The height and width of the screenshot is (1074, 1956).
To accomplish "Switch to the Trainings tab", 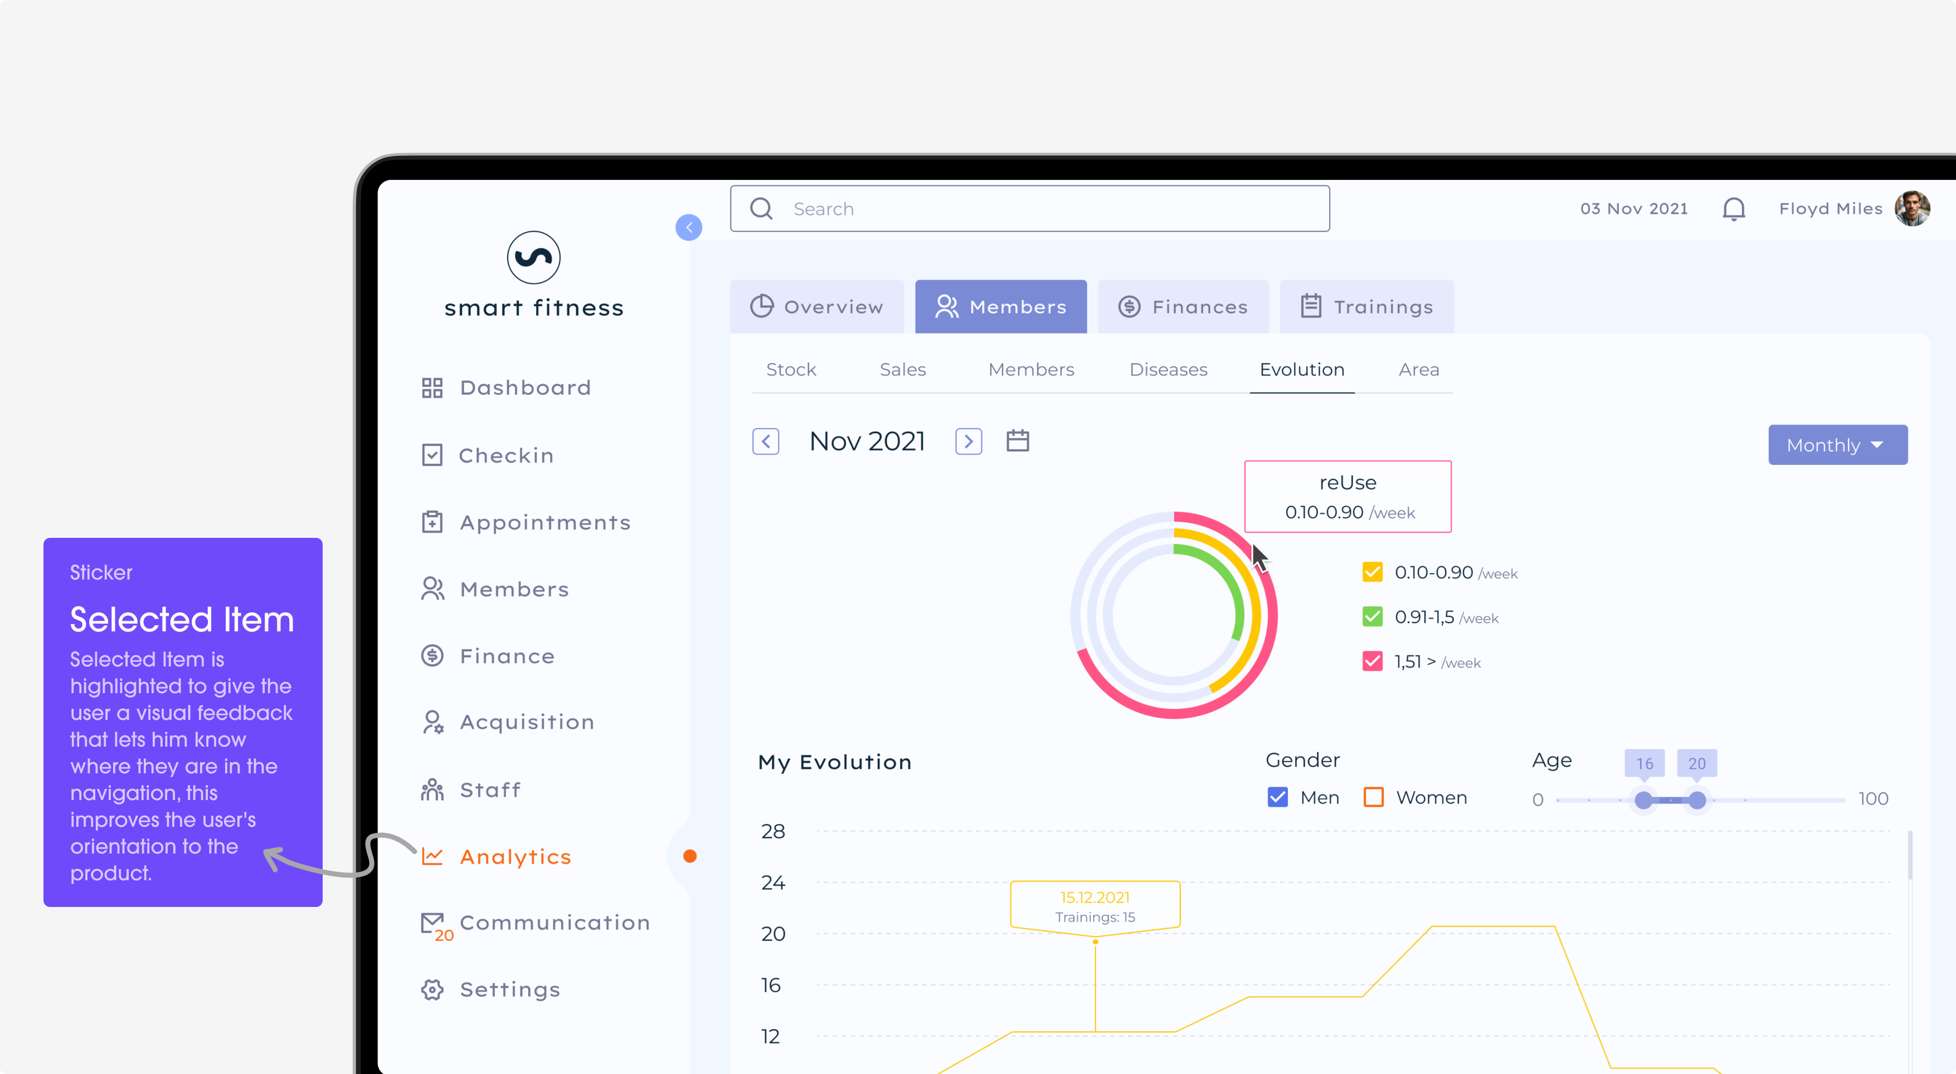I will point(1367,306).
